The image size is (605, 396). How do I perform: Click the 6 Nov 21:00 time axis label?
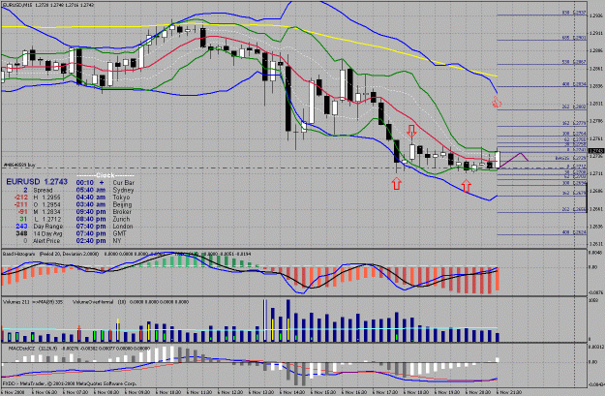pos(508,392)
